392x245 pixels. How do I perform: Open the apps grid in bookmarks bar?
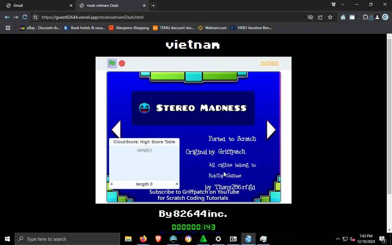tap(8, 28)
